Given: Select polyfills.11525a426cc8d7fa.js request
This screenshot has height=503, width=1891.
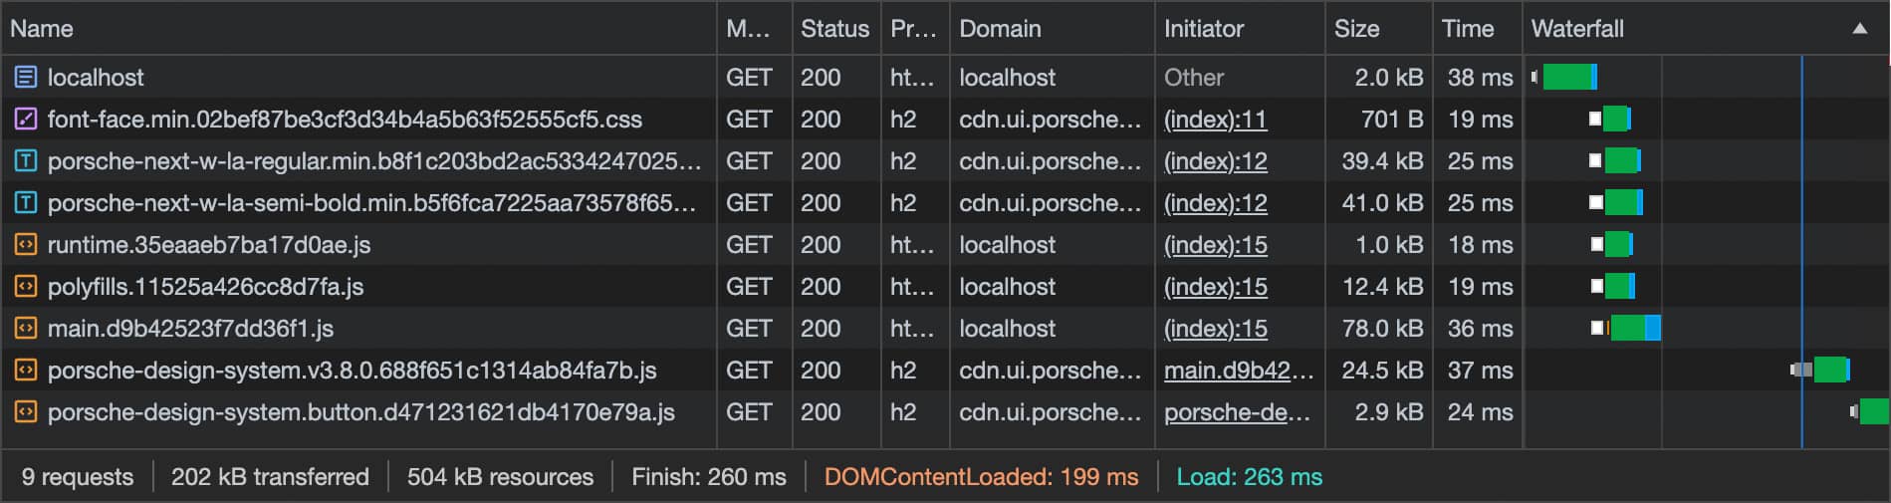Looking at the screenshot, I should coord(205,286).
